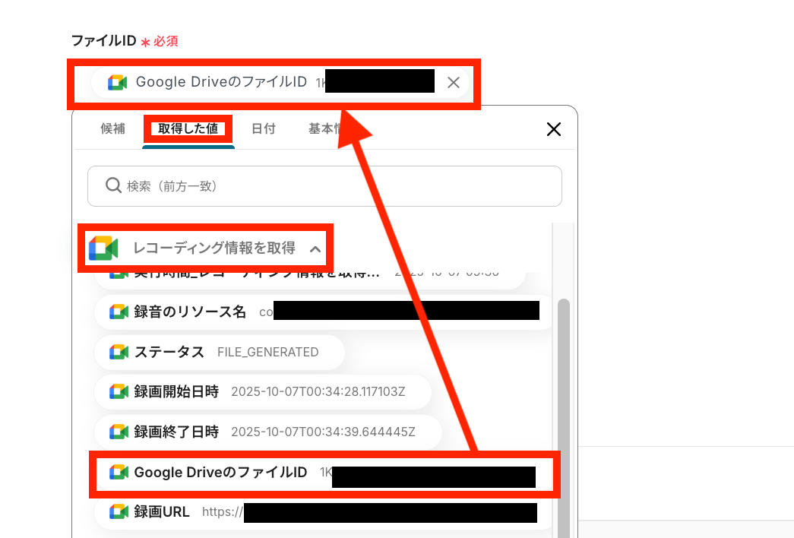
Task: Click the Meet icon on 録画終了日時 row
Action: pos(119,432)
